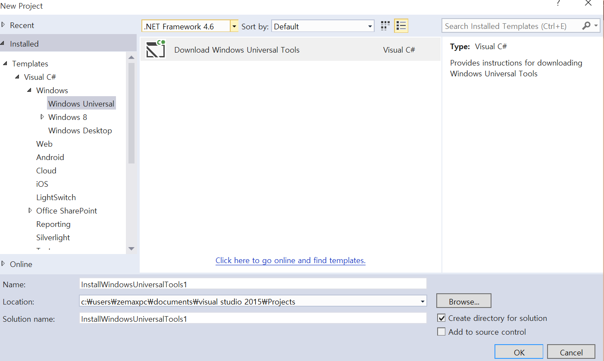Click the Browse... button
The height and width of the screenshot is (361, 604).
point(464,301)
